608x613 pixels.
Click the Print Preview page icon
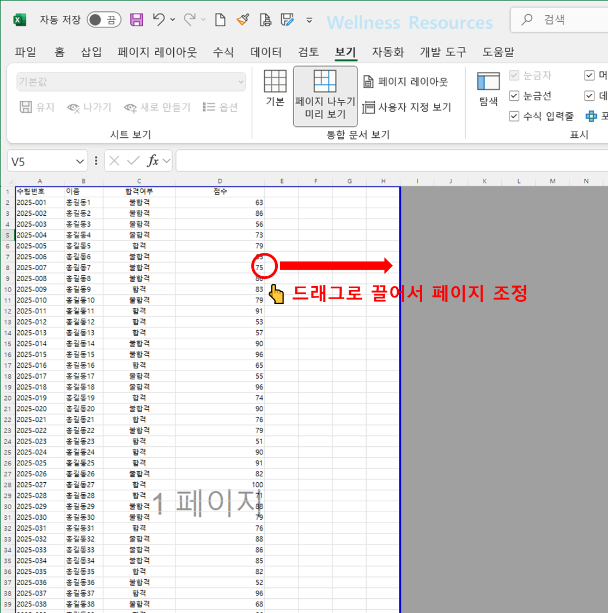coord(265,19)
